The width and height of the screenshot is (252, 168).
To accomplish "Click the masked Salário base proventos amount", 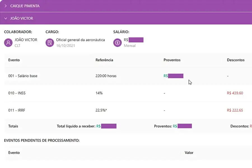I will point(176,76).
